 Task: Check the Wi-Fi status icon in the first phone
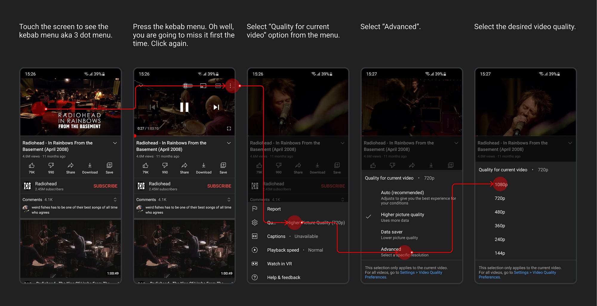coord(86,74)
